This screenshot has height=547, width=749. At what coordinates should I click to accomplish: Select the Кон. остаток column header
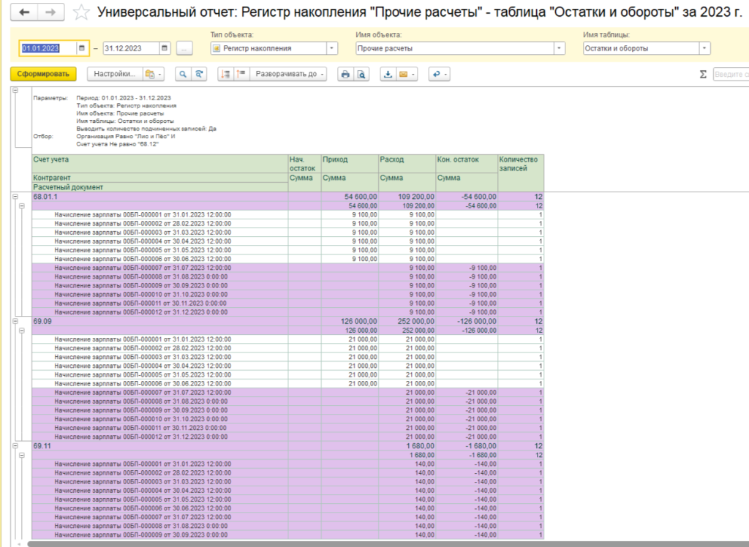[467, 164]
